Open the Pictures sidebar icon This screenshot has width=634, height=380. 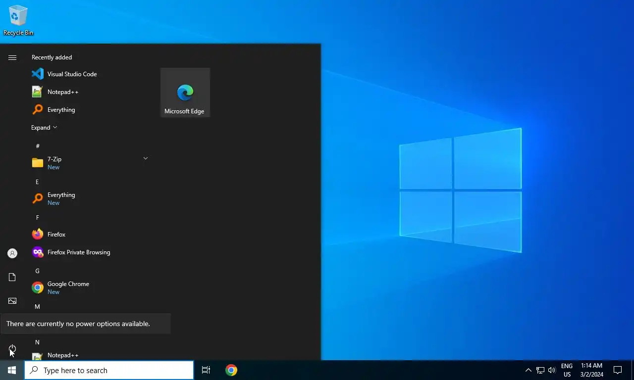(x=12, y=301)
